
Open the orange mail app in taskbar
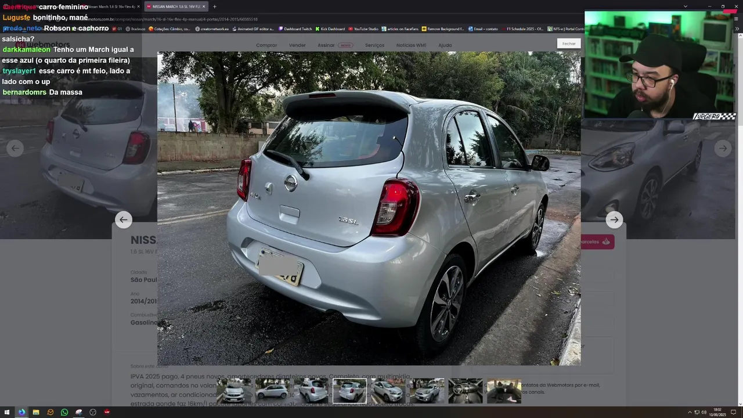(51, 412)
